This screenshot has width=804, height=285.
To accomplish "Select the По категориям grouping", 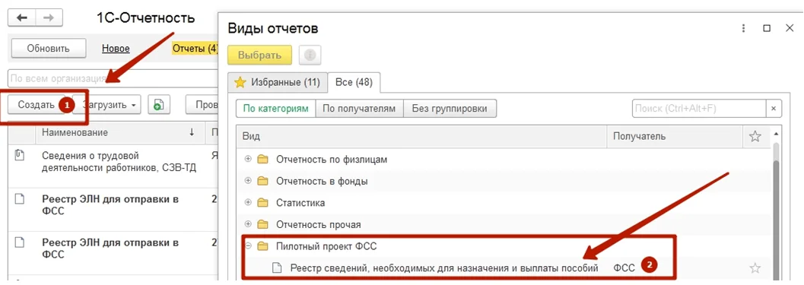I will [x=276, y=109].
